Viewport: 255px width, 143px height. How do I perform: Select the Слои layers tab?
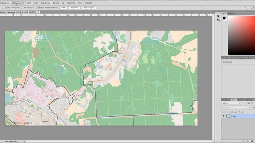234,100
